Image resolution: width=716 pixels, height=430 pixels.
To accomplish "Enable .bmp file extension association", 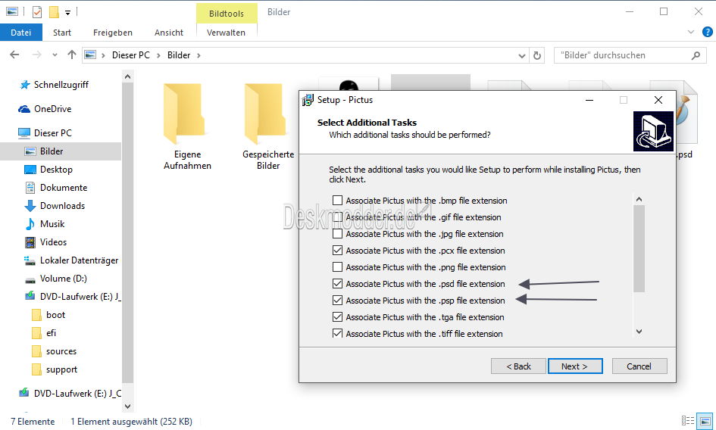I will point(337,201).
